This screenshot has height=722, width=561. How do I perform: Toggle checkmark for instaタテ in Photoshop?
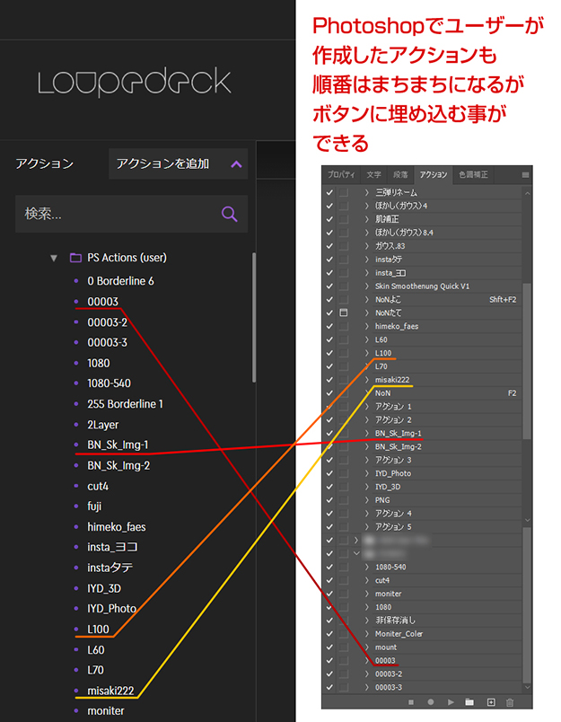pyautogui.click(x=329, y=260)
